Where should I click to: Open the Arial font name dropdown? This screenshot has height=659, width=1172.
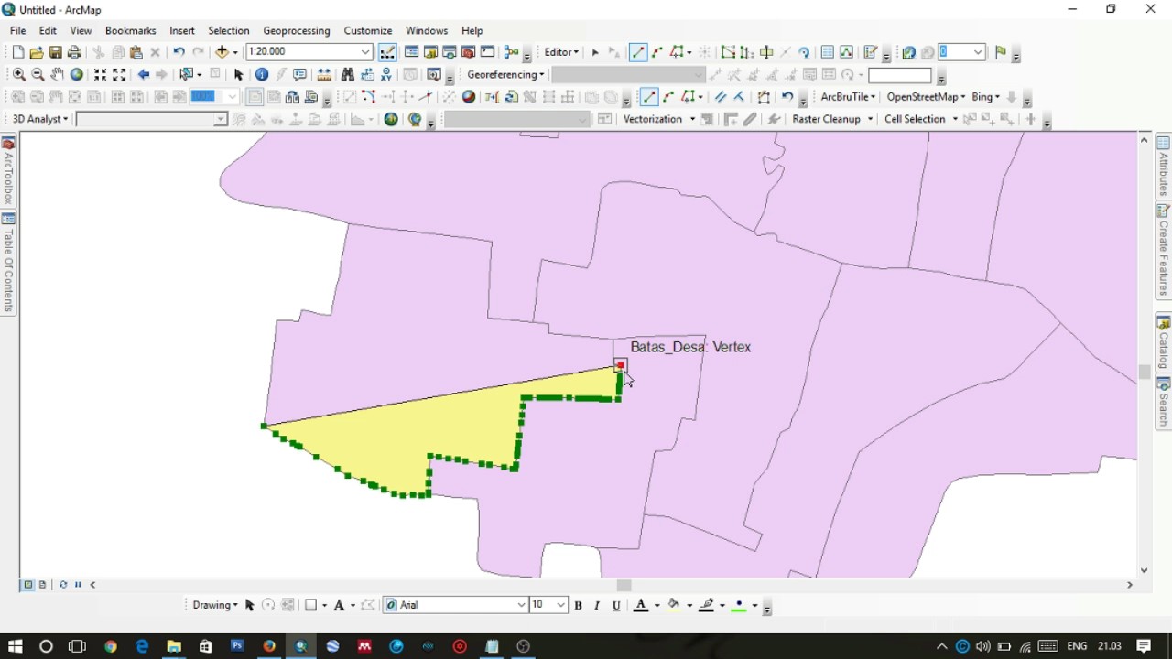pos(522,605)
